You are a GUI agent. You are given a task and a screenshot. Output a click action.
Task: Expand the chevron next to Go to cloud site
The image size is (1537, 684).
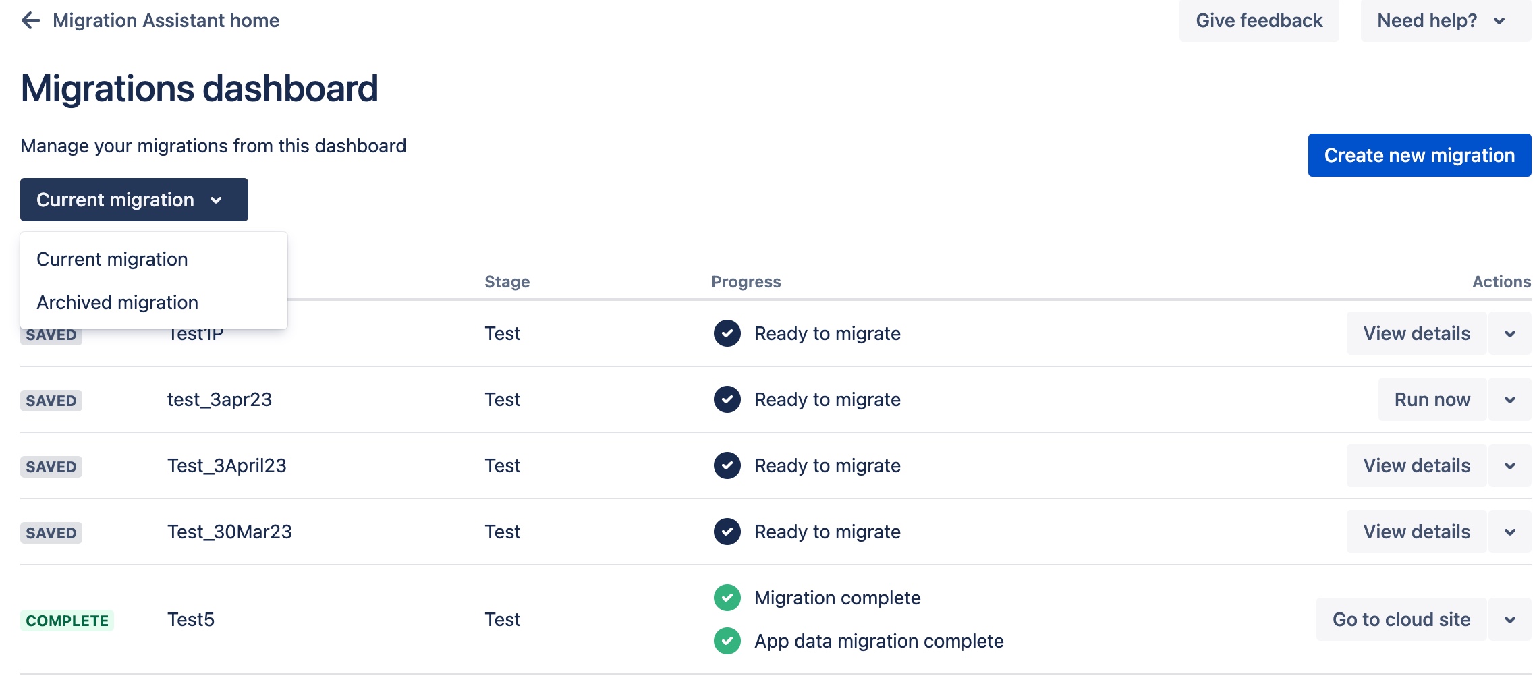click(1509, 620)
